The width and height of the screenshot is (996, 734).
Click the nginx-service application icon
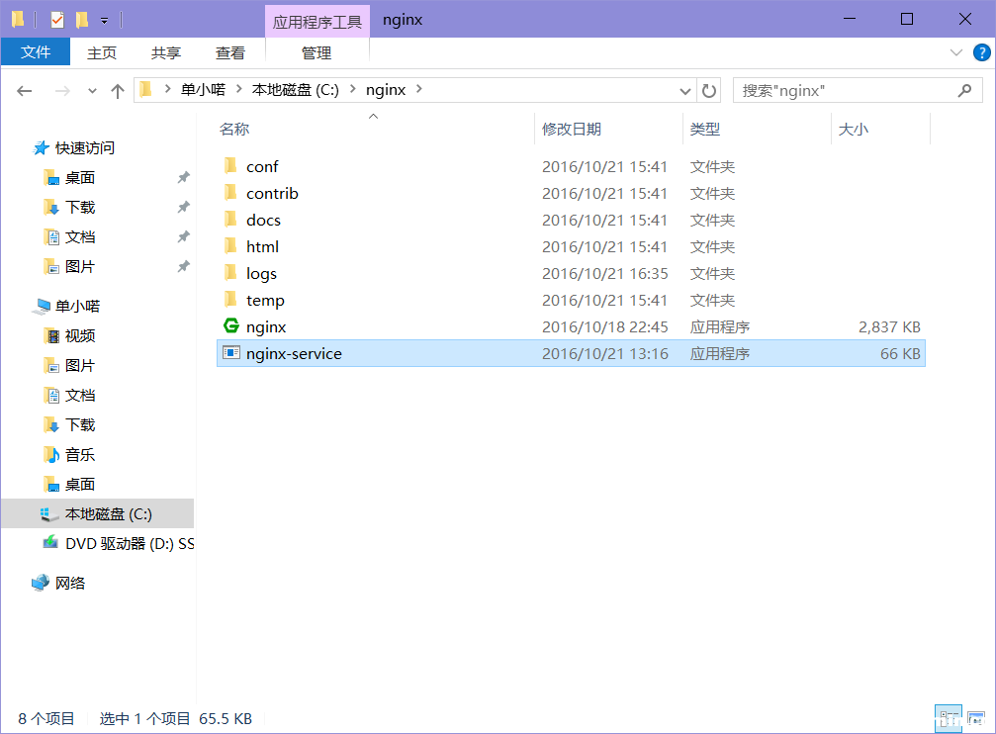(x=231, y=353)
